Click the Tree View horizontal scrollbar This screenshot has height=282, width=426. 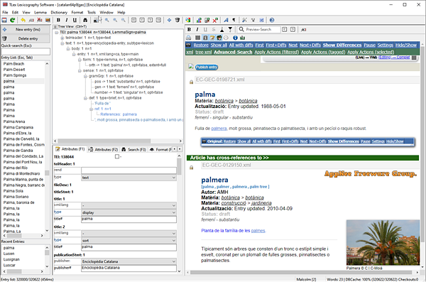118,141
